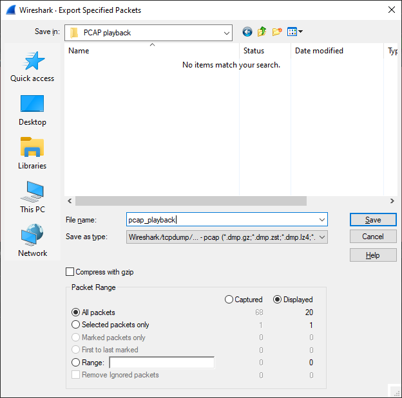Screen dimensions: 402x398
Task: Enable Compress with gzip
Action: point(70,272)
